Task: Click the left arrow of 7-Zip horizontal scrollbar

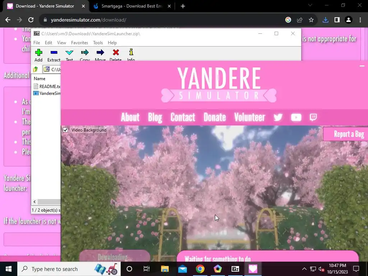Action: pyautogui.click(x=35, y=202)
